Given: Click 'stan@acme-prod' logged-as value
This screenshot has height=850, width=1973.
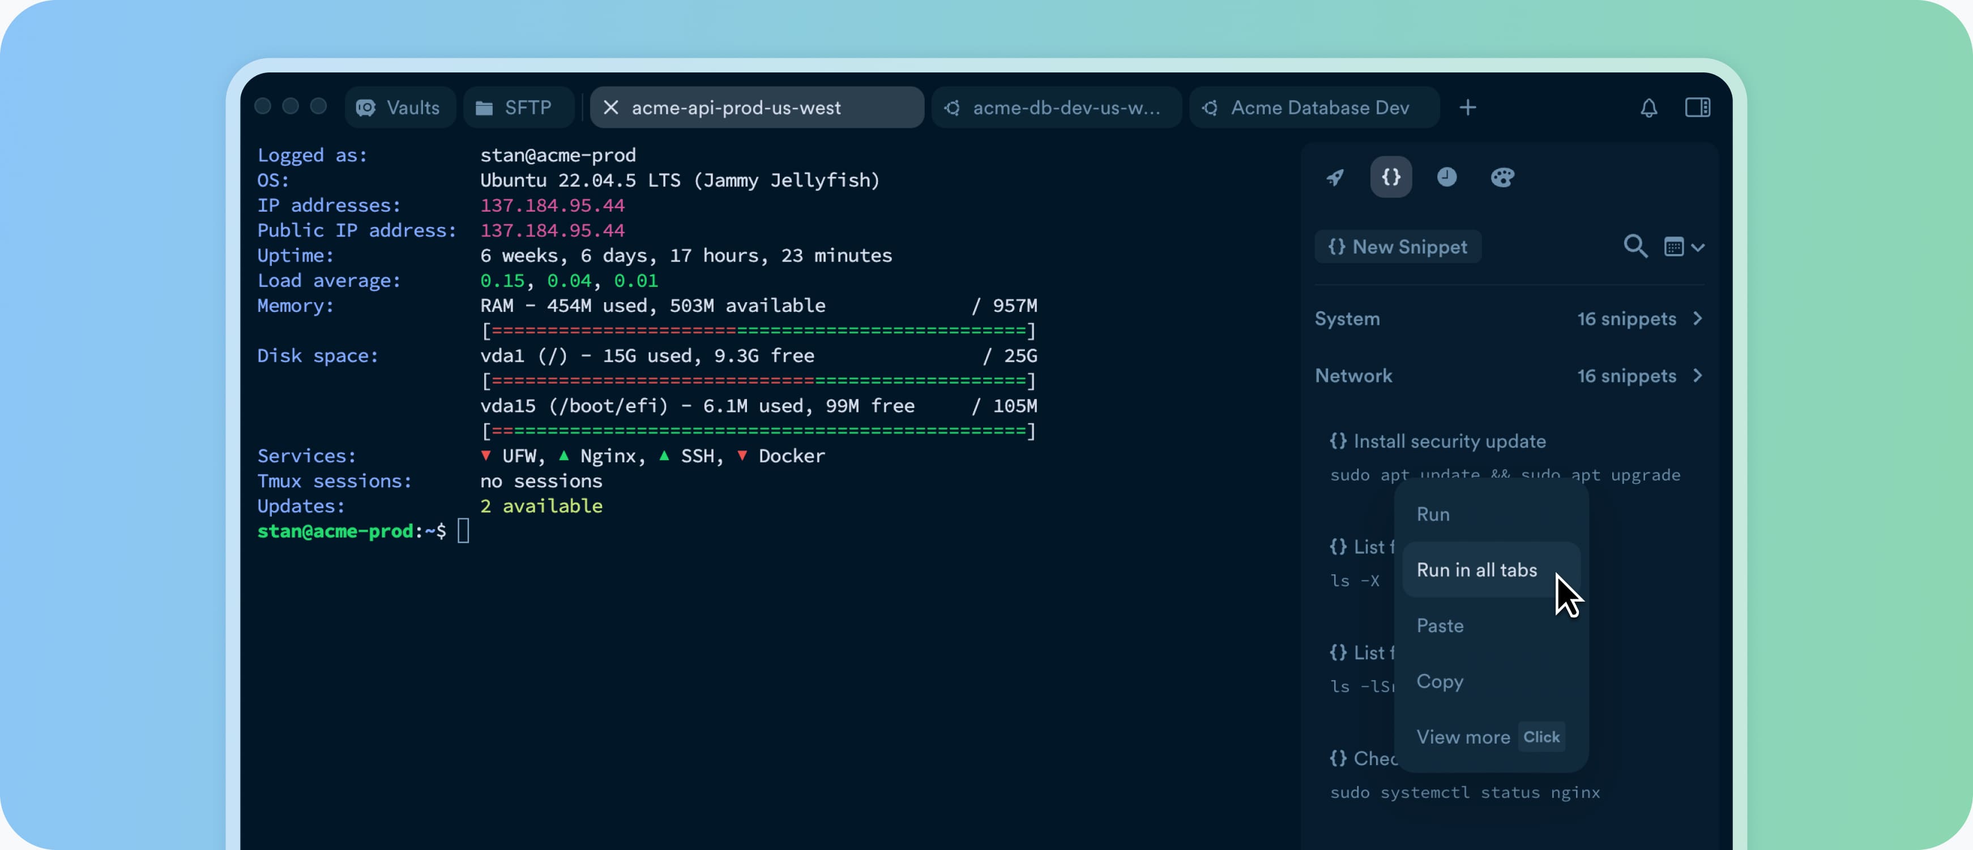Looking at the screenshot, I should (558, 155).
